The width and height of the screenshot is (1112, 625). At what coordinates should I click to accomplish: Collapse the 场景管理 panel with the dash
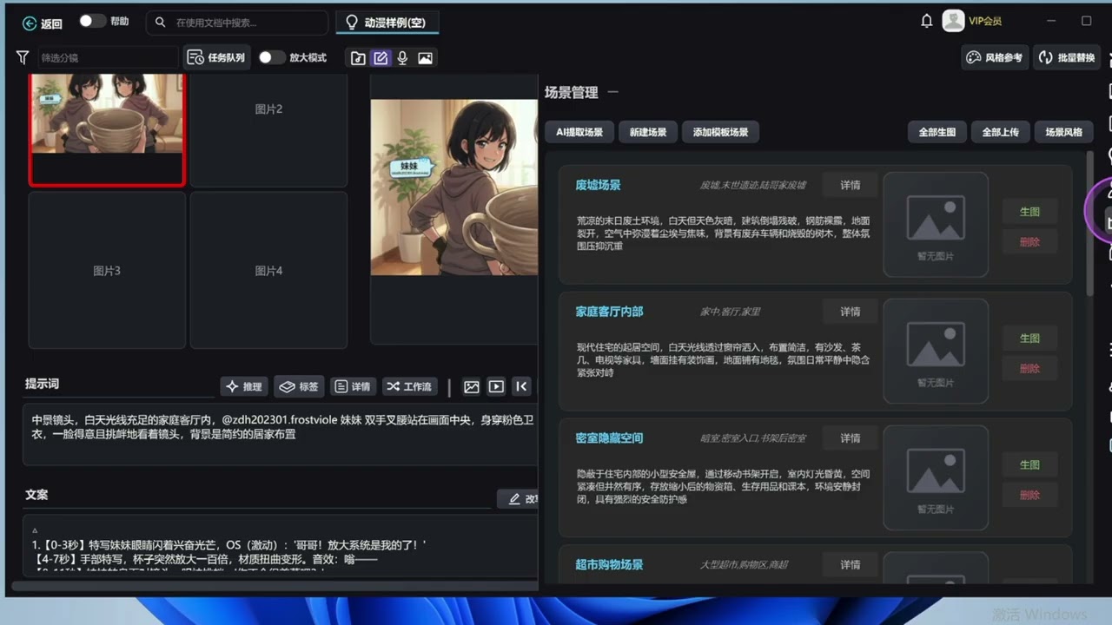tap(613, 92)
